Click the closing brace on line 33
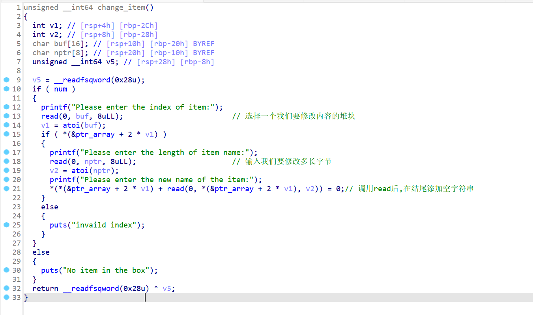 tap(26, 298)
